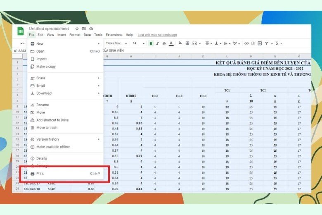Select Make available offline
This screenshot has height=215, width=322.
coord(65,147)
